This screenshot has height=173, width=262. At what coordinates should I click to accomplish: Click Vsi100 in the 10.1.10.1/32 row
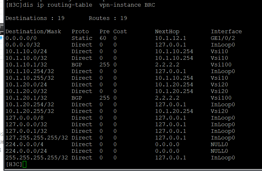(221, 65)
